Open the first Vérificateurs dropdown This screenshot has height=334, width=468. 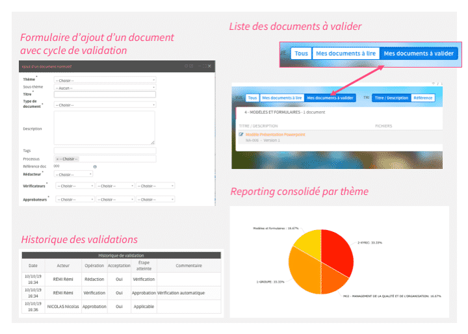pyautogui.click(x=75, y=186)
